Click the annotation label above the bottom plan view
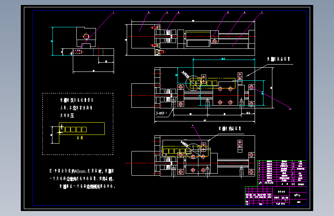The height and width of the screenshot is (216, 334). 230,128
